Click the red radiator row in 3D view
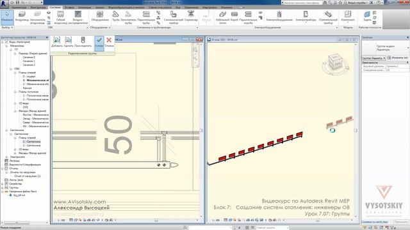Viewport: 410px width, 230px height. [261, 147]
